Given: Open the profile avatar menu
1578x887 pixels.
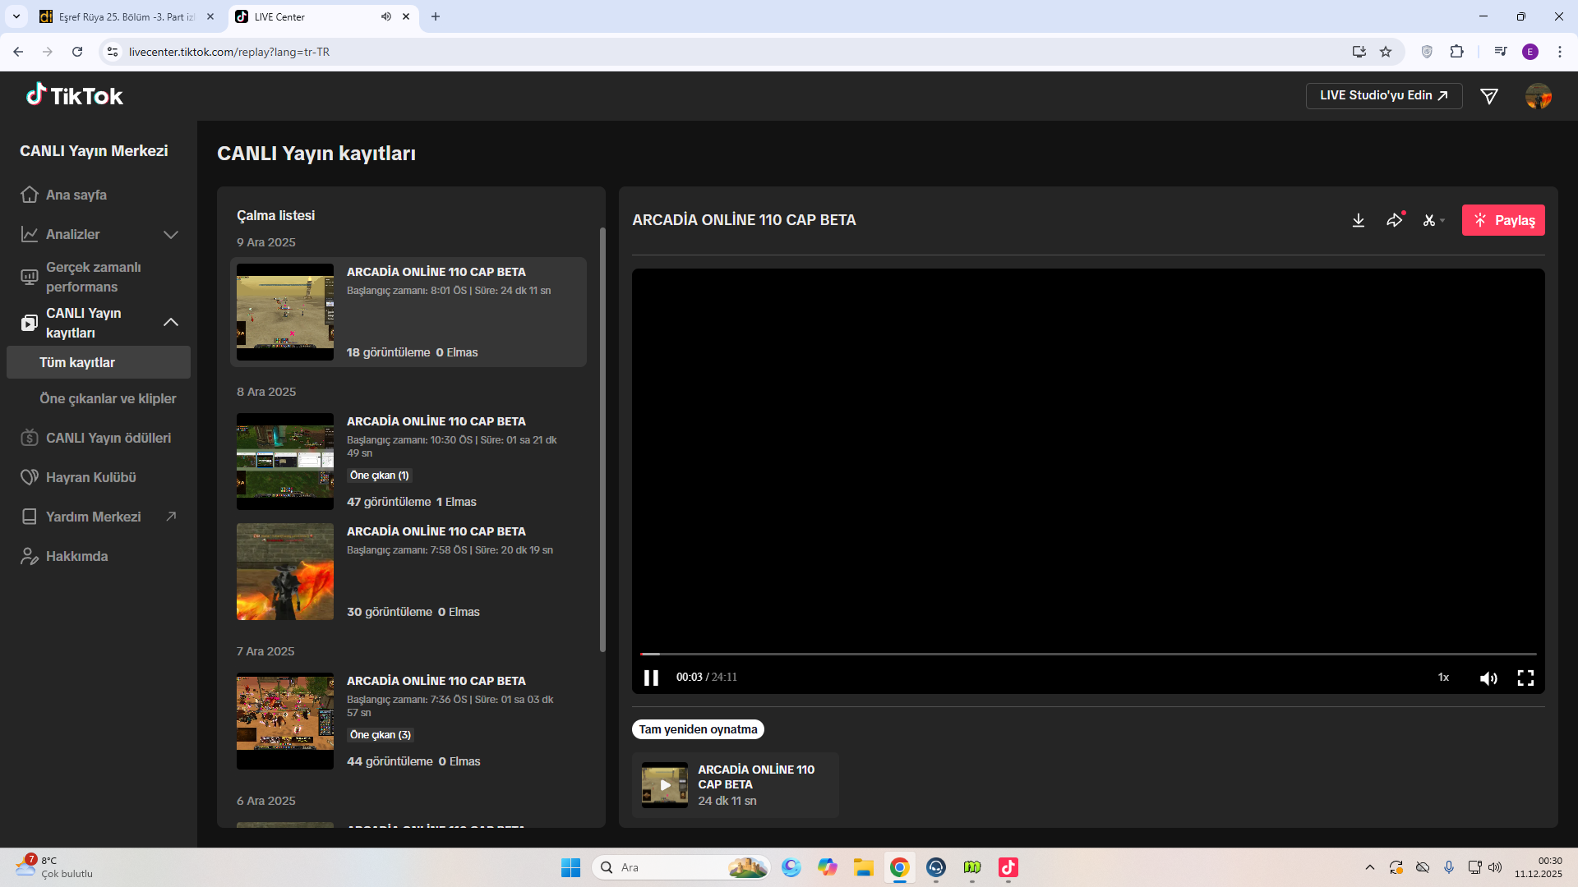Looking at the screenshot, I should [1539, 96].
